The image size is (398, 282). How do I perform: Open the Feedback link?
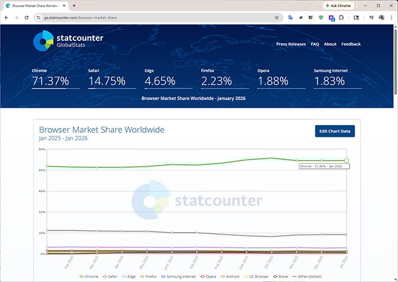pos(351,44)
